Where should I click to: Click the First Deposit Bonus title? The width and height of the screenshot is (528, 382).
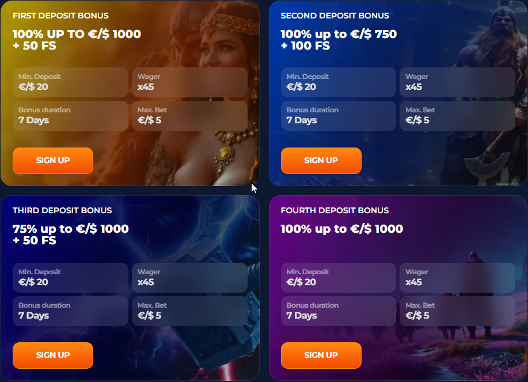pos(60,16)
